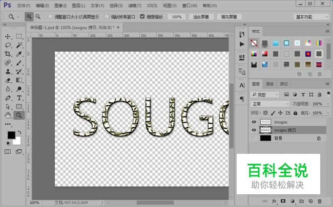Click the Zoom Out mode icon
The width and height of the screenshot is (333, 207).
(38, 16)
